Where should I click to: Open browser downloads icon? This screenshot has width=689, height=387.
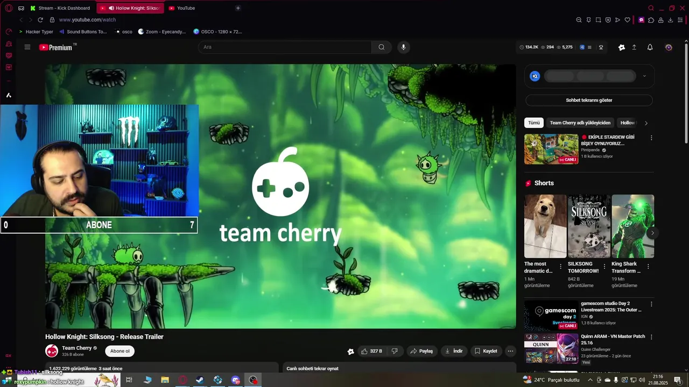[670, 20]
